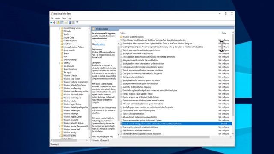
Task: Select the Shutdown Options tree item
Action: coord(70,41)
